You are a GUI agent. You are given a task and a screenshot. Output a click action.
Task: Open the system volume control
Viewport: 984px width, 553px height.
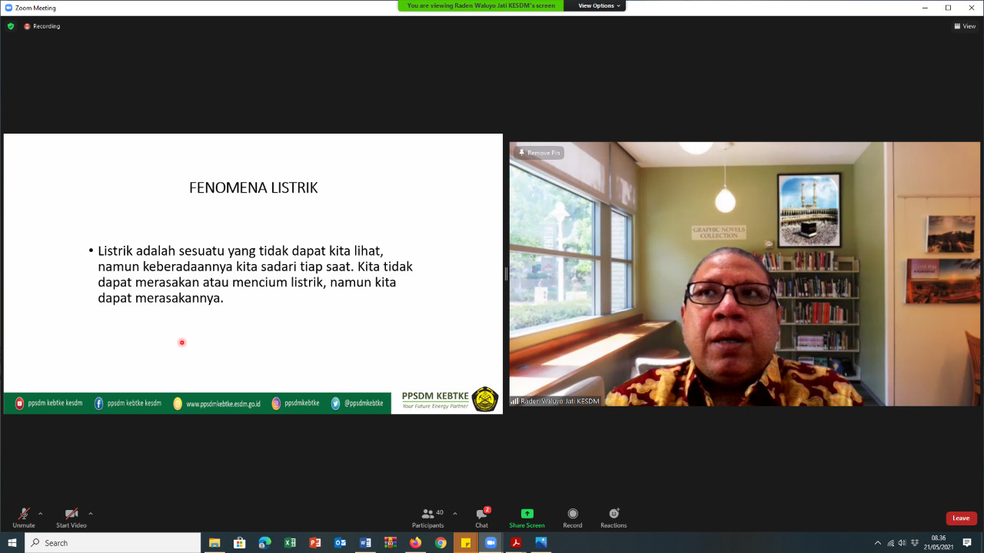pos(901,543)
